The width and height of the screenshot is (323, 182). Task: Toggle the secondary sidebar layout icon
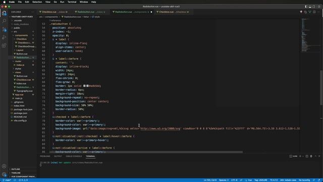click(314, 7)
